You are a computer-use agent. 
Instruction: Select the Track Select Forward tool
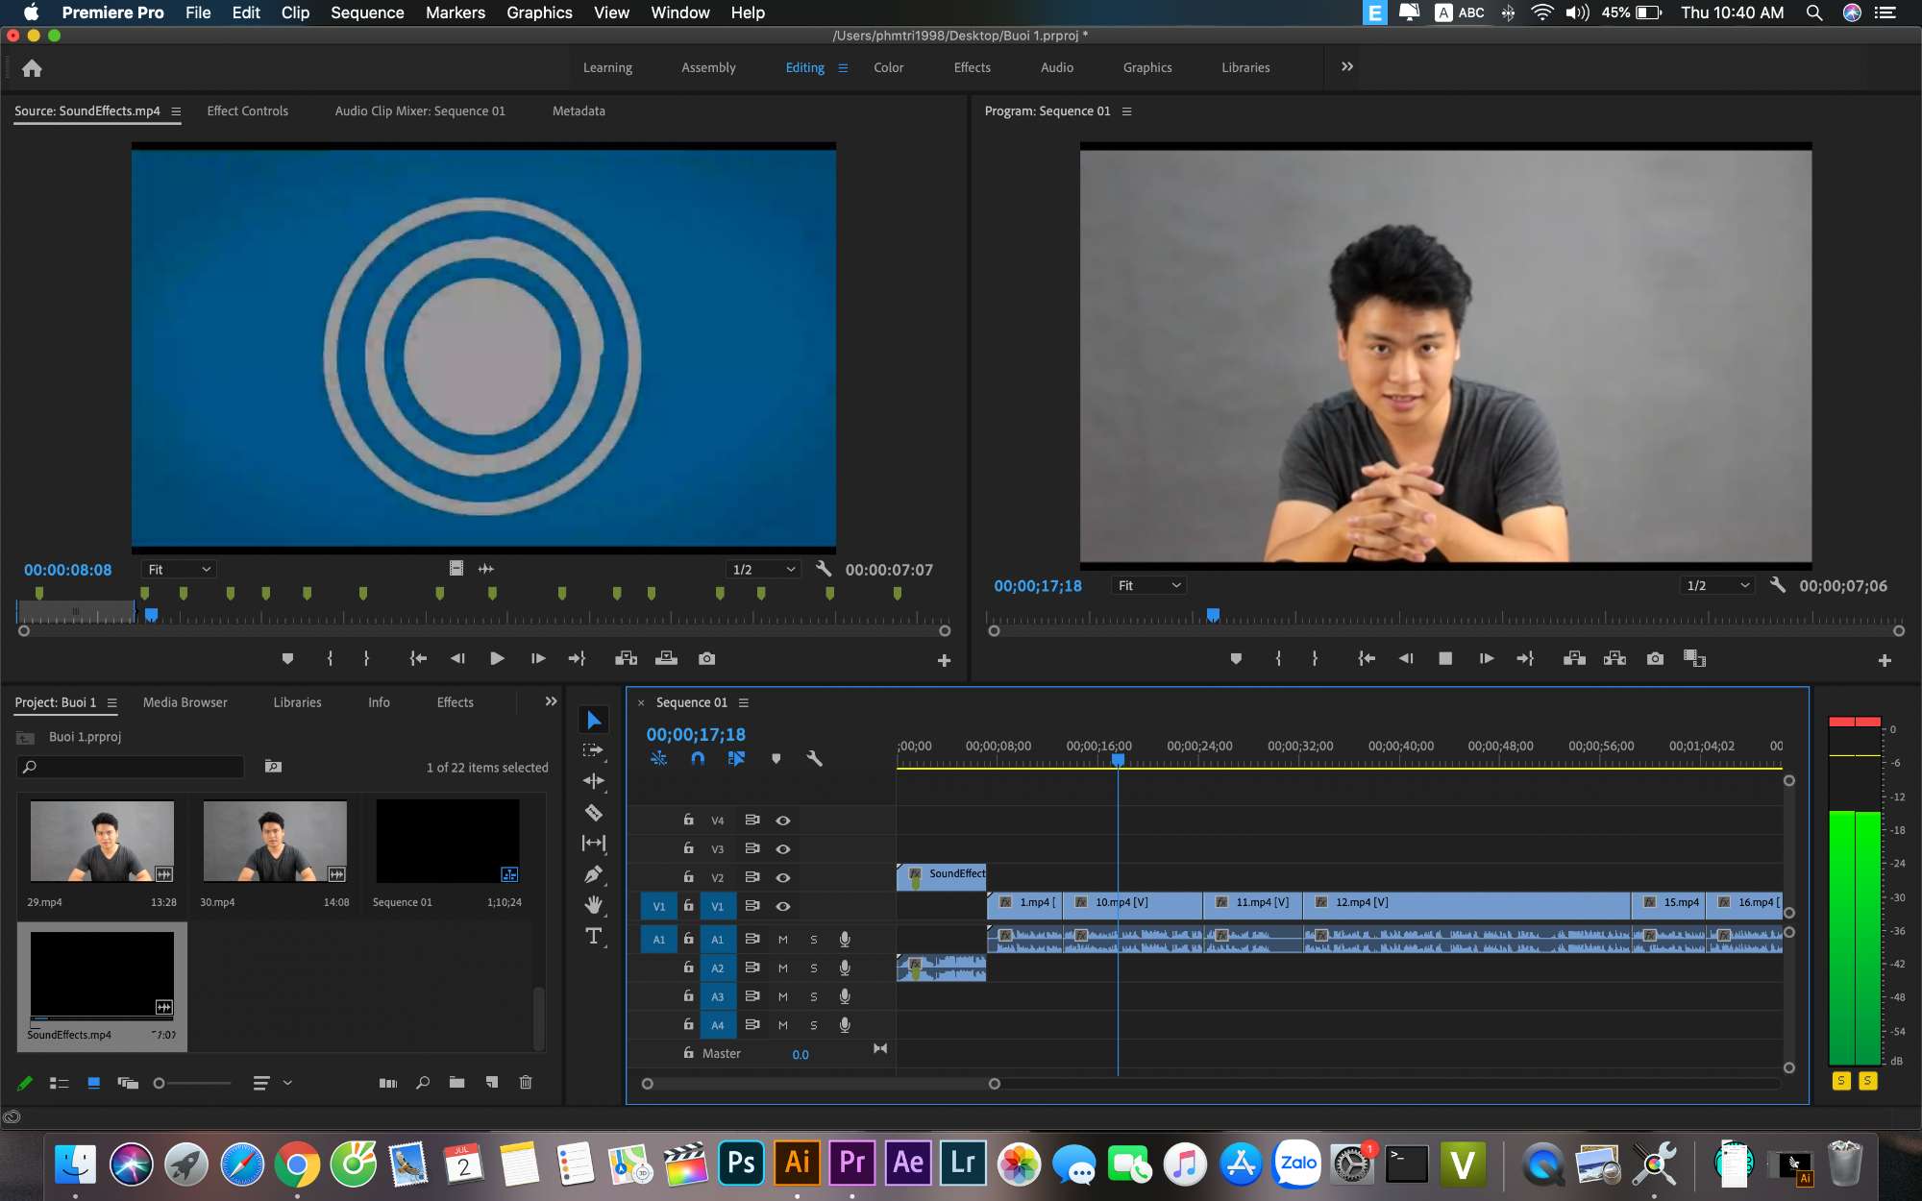tap(594, 750)
